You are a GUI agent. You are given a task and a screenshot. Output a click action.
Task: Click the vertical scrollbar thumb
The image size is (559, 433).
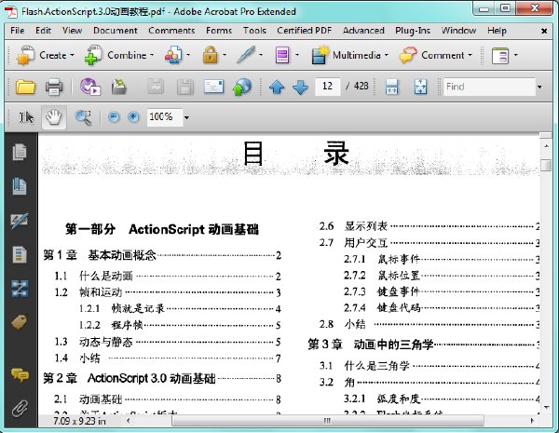click(545, 165)
